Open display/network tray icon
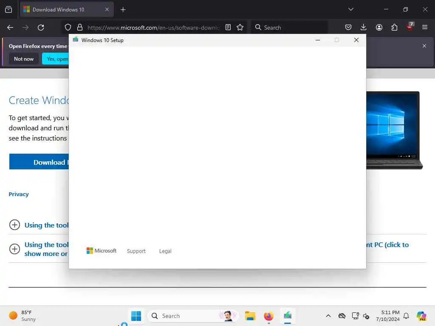The width and height of the screenshot is (435, 326). pos(356,316)
